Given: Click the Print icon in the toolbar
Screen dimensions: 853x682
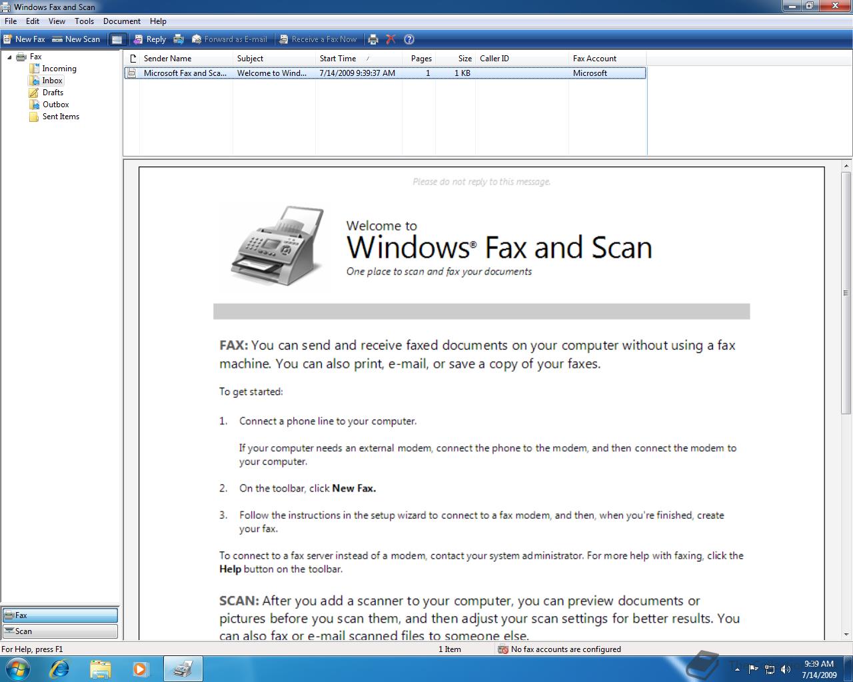Looking at the screenshot, I should pyautogui.click(x=373, y=39).
